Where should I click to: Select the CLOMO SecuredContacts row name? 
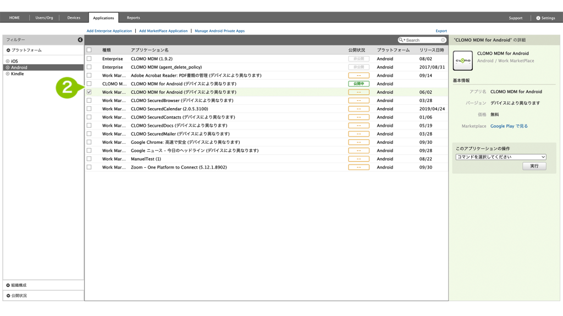(x=183, y=117)
